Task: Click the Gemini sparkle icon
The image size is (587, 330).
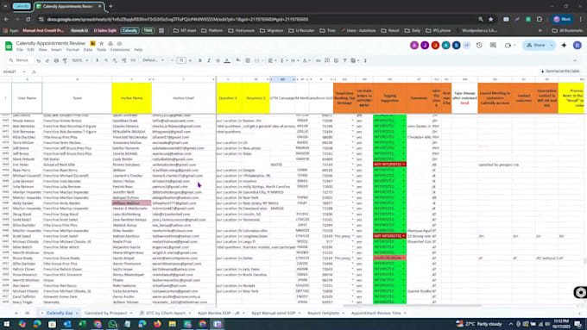Action: 564,45
